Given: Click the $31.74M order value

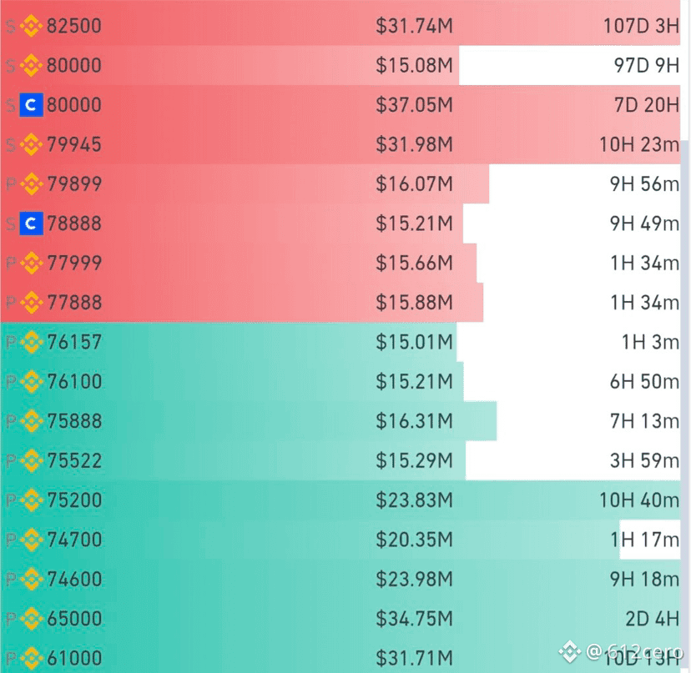Looking at the screenshot, I should [x=414, y=26].
